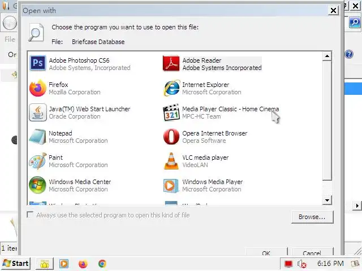Select the Opera Internet Browser text
This screenshot has width=362, height=271.
(215, 133)
